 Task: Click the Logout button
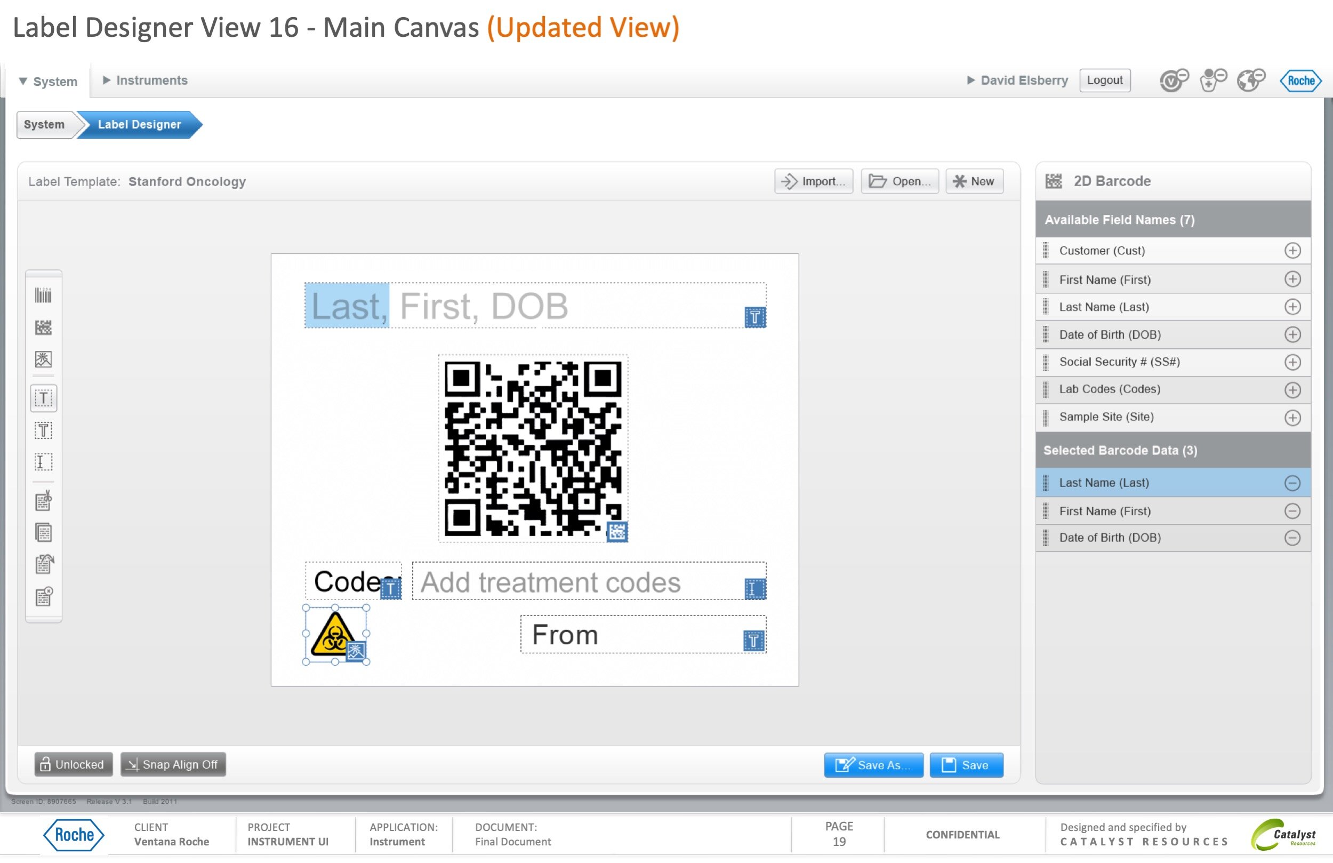pyautogui.click(x=1104, y=80)
